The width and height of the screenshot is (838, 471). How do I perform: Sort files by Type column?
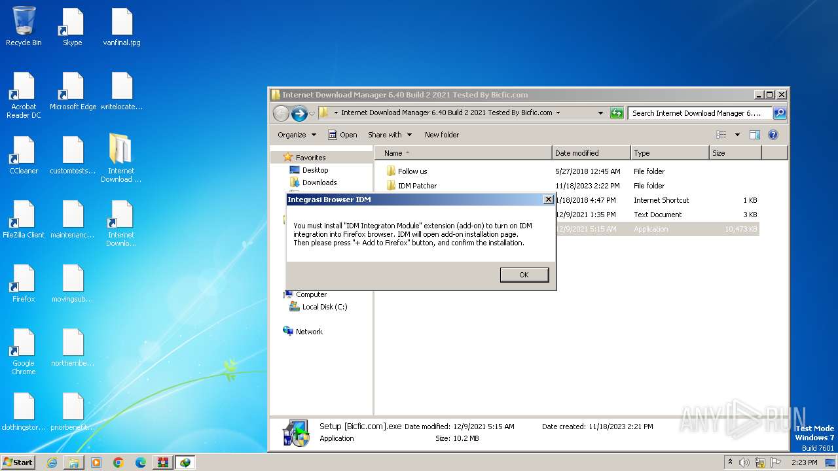coord(670,153)
